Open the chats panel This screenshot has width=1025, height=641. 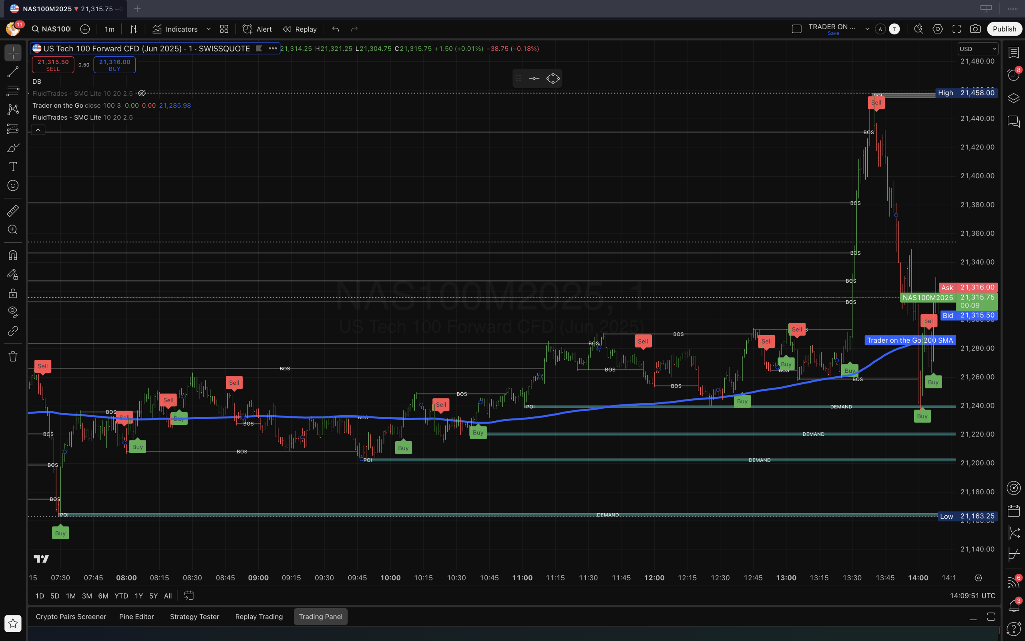click(1013, 122)
